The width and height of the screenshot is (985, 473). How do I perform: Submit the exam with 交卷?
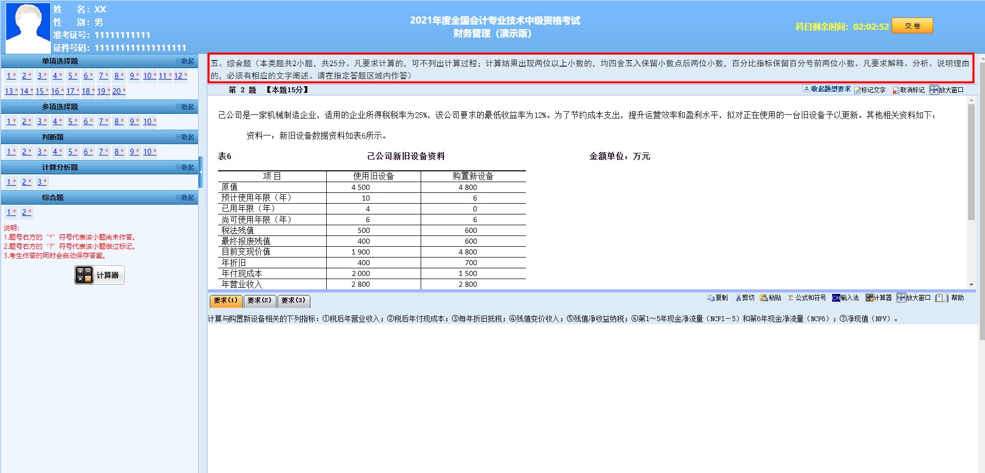coord(912,26)
